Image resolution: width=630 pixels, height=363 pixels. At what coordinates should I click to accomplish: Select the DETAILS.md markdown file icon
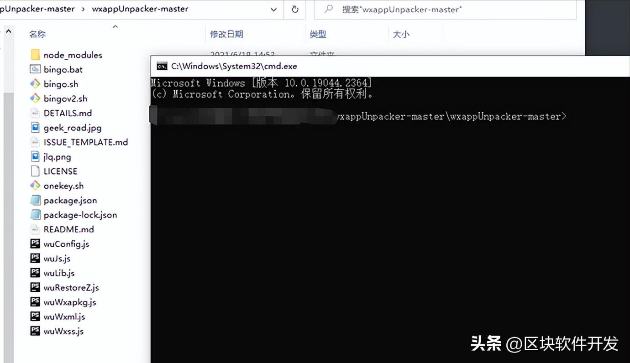pos(34,113)
